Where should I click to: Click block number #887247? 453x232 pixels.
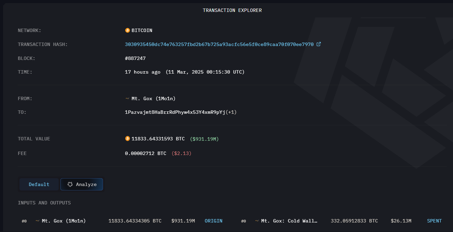pyautogui.click(x=135, y=58)
